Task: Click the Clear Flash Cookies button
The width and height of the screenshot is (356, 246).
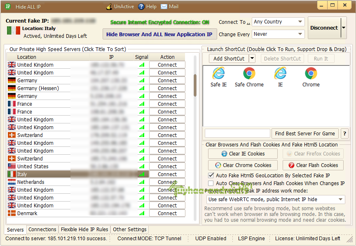Action: click(x=313, y=165)
